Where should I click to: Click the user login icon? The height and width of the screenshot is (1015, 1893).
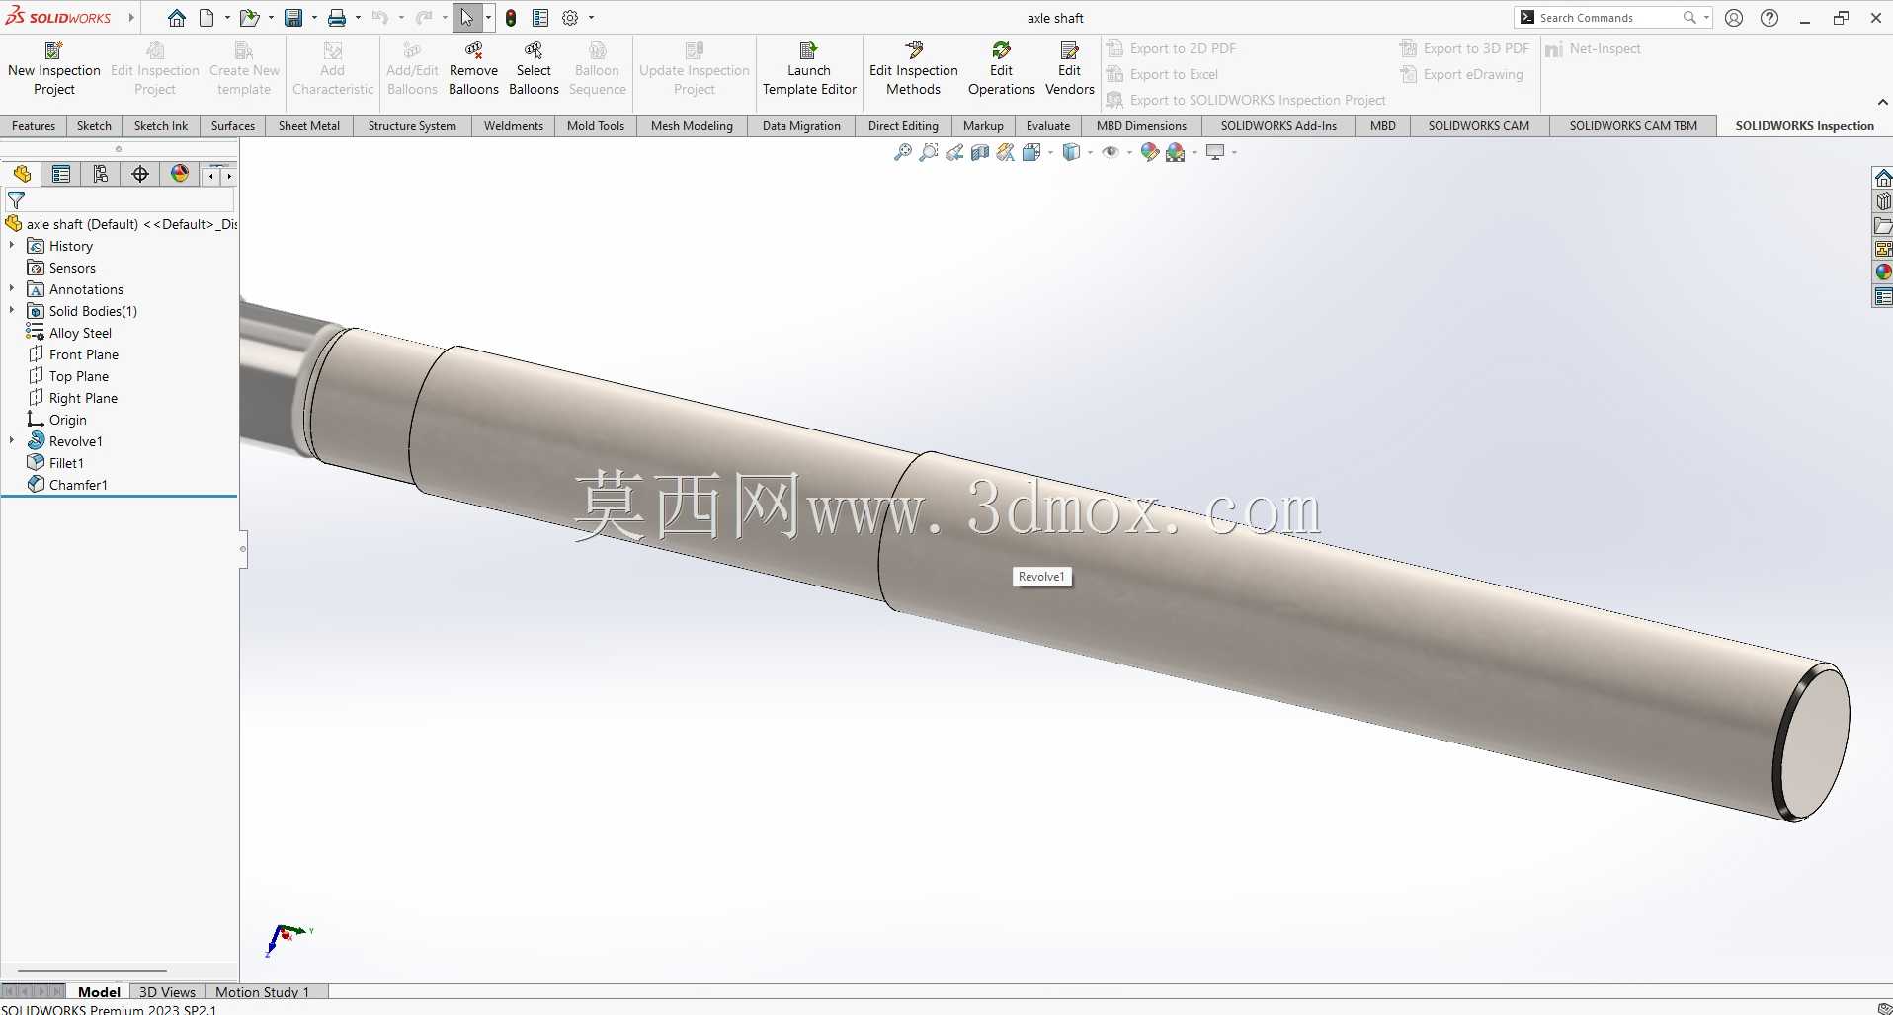(1734, 18)
